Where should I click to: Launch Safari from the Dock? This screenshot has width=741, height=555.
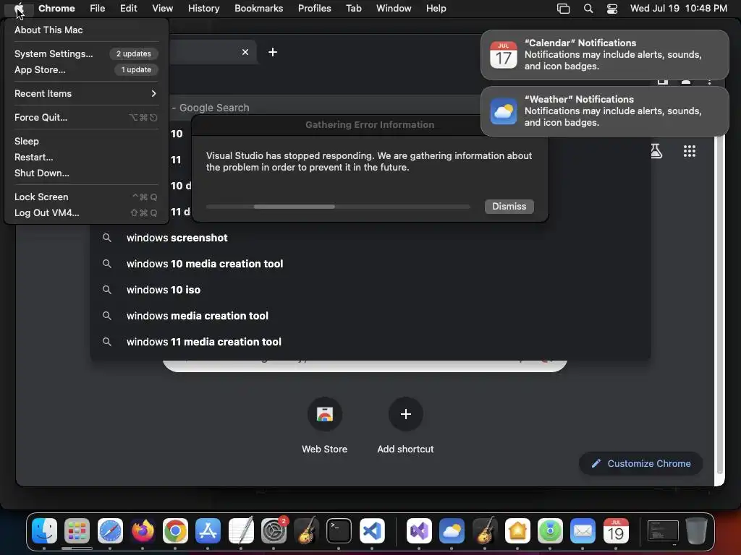[110, 531]
